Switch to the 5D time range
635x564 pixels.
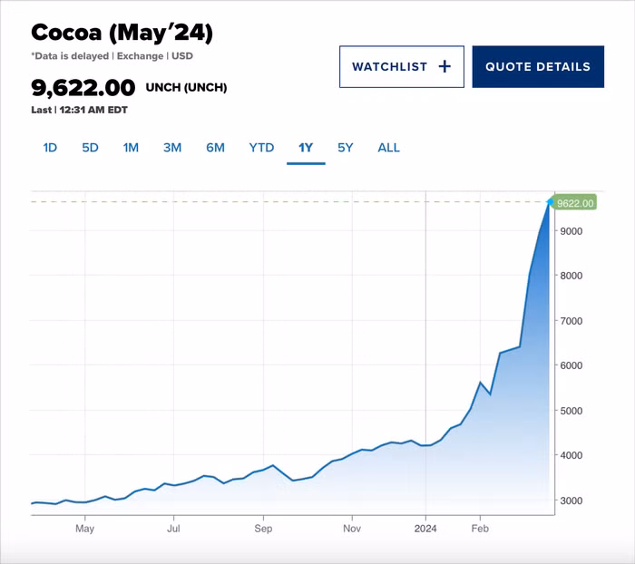90,148
